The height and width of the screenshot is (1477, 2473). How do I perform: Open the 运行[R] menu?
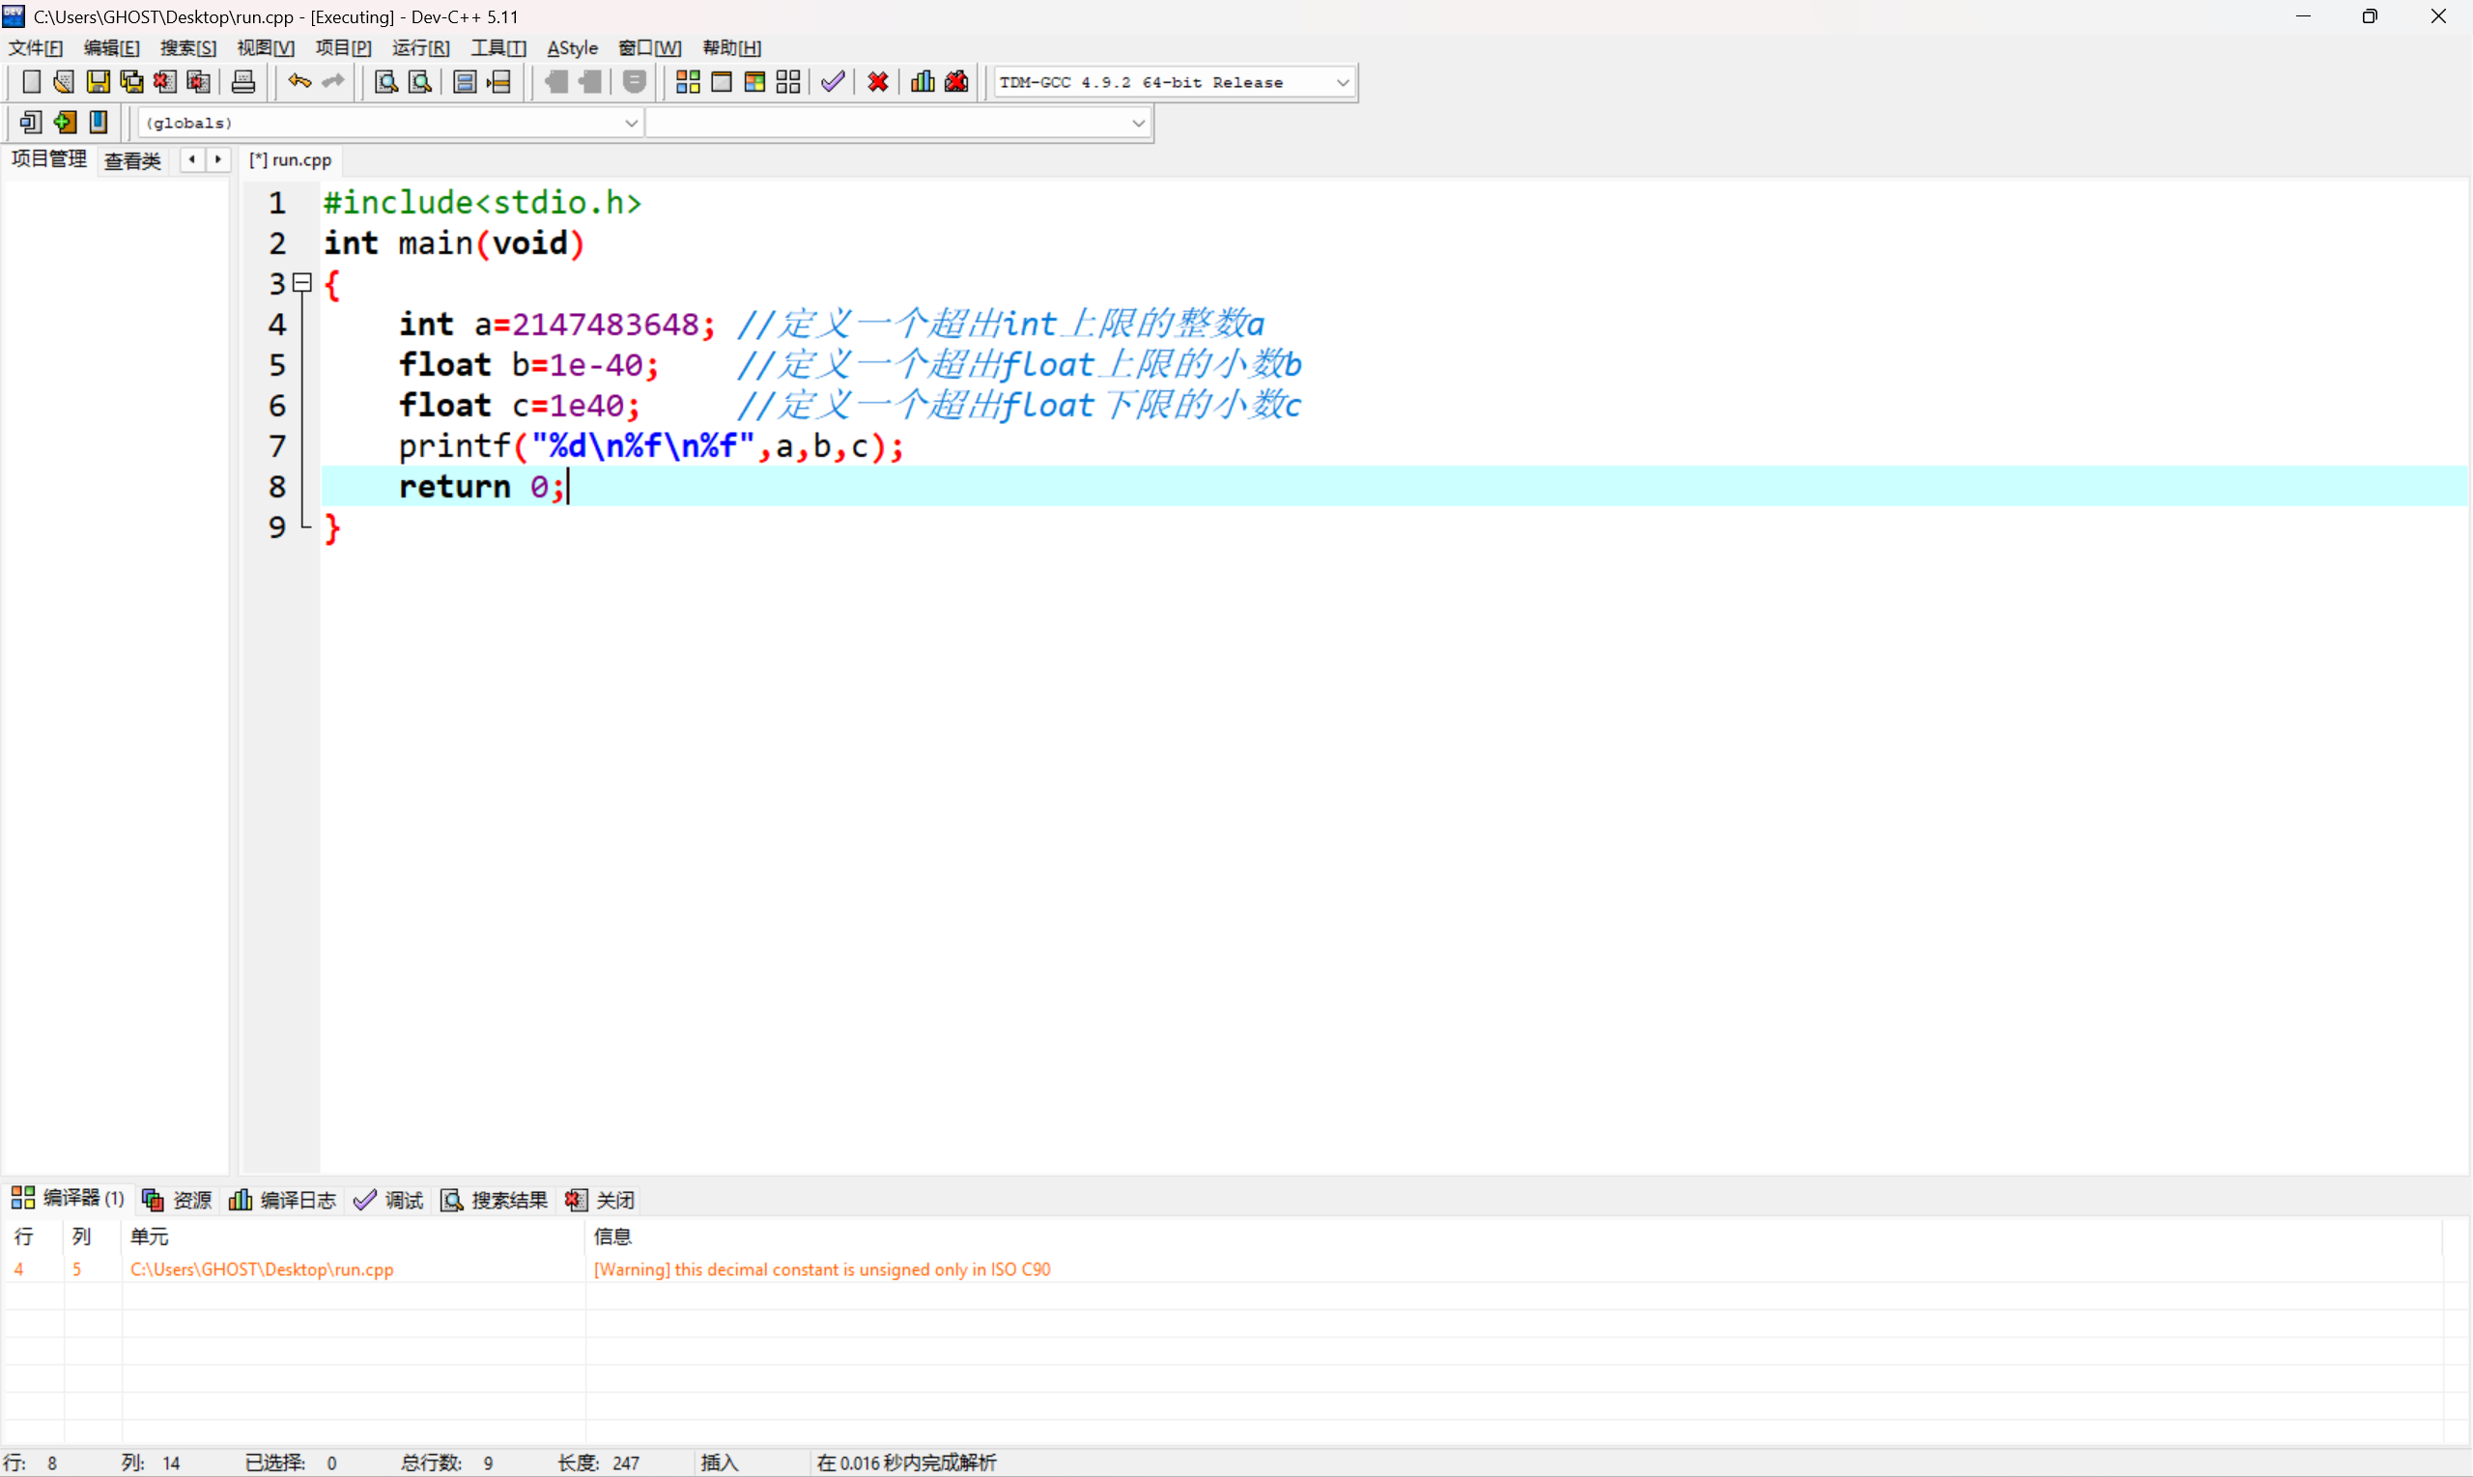[420, 47]
